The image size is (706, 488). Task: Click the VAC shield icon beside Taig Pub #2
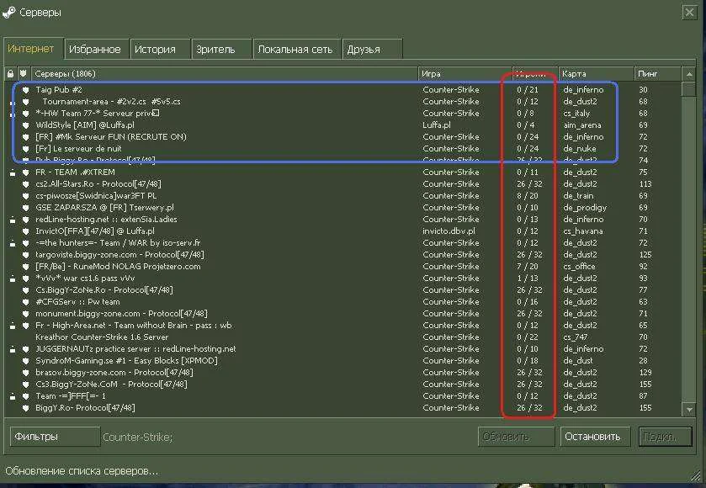pyautogui.click(x=25, y=90)
